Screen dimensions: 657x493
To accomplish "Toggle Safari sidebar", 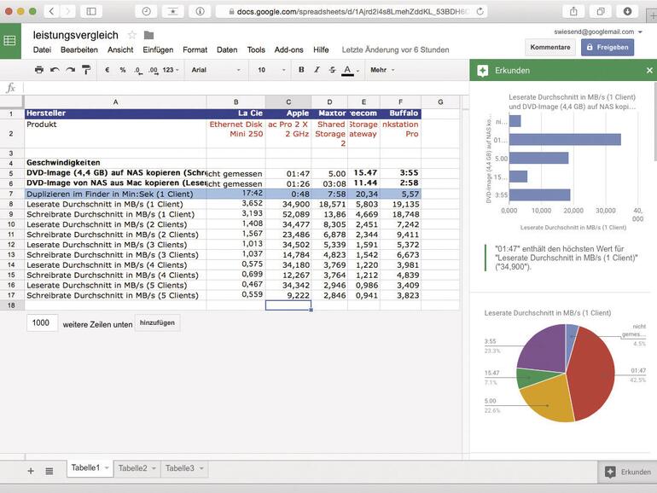I will point(91,11).
